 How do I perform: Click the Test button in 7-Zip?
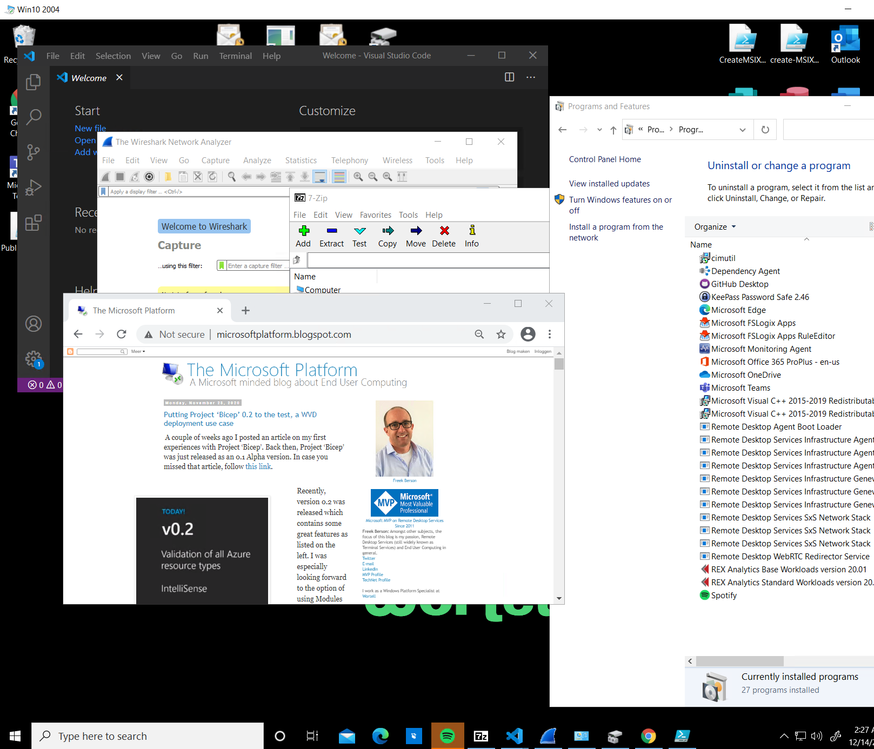click(359, 237)
